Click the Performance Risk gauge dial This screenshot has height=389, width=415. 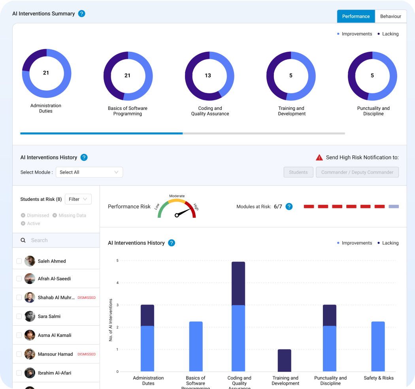tap(177, 209)
